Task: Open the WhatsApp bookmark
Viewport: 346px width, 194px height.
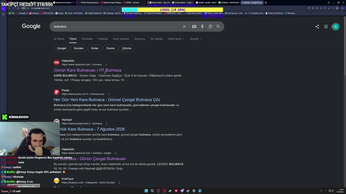Action: point(290,13)
